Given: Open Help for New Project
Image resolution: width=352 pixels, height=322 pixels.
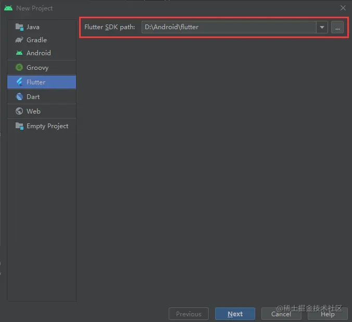Looking at the screenshot, I should click(328, 314).
